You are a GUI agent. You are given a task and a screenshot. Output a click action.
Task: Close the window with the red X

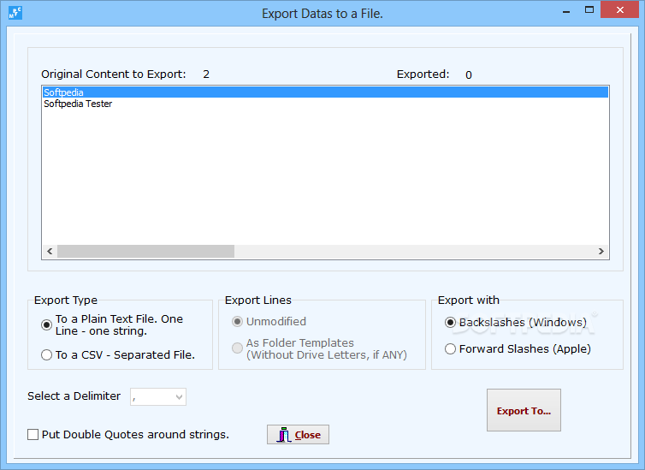(x=620, y=10)
